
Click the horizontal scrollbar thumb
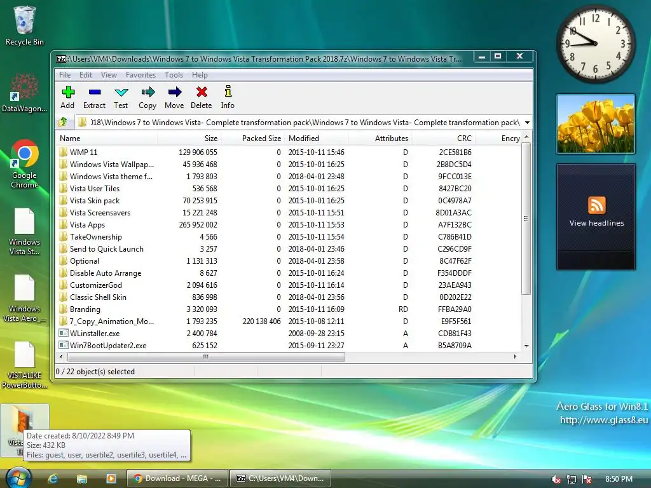[x=206, y=356]
